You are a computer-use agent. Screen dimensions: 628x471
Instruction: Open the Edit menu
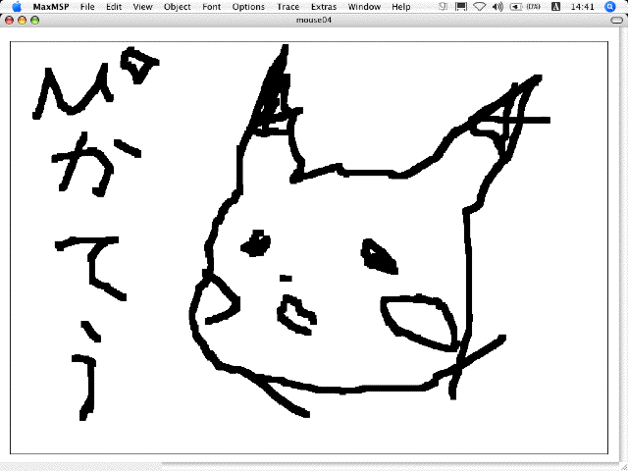click(114, 7)
